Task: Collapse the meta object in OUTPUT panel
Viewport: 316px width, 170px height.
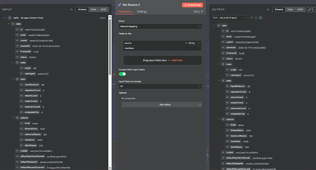Action: pyautogui.click(x=218, y=64)
